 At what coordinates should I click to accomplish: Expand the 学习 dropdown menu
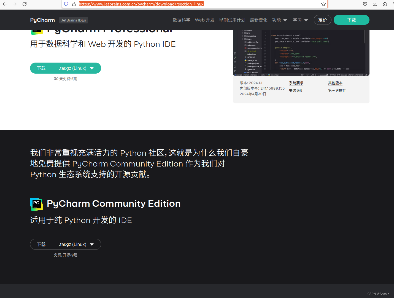pyautogui.click(x=301, y=20)
